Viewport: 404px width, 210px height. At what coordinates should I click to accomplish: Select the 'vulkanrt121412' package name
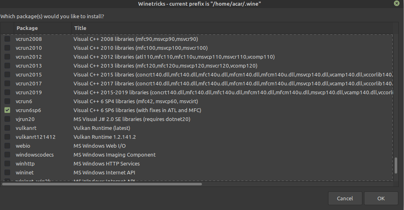tap(36, 137)
